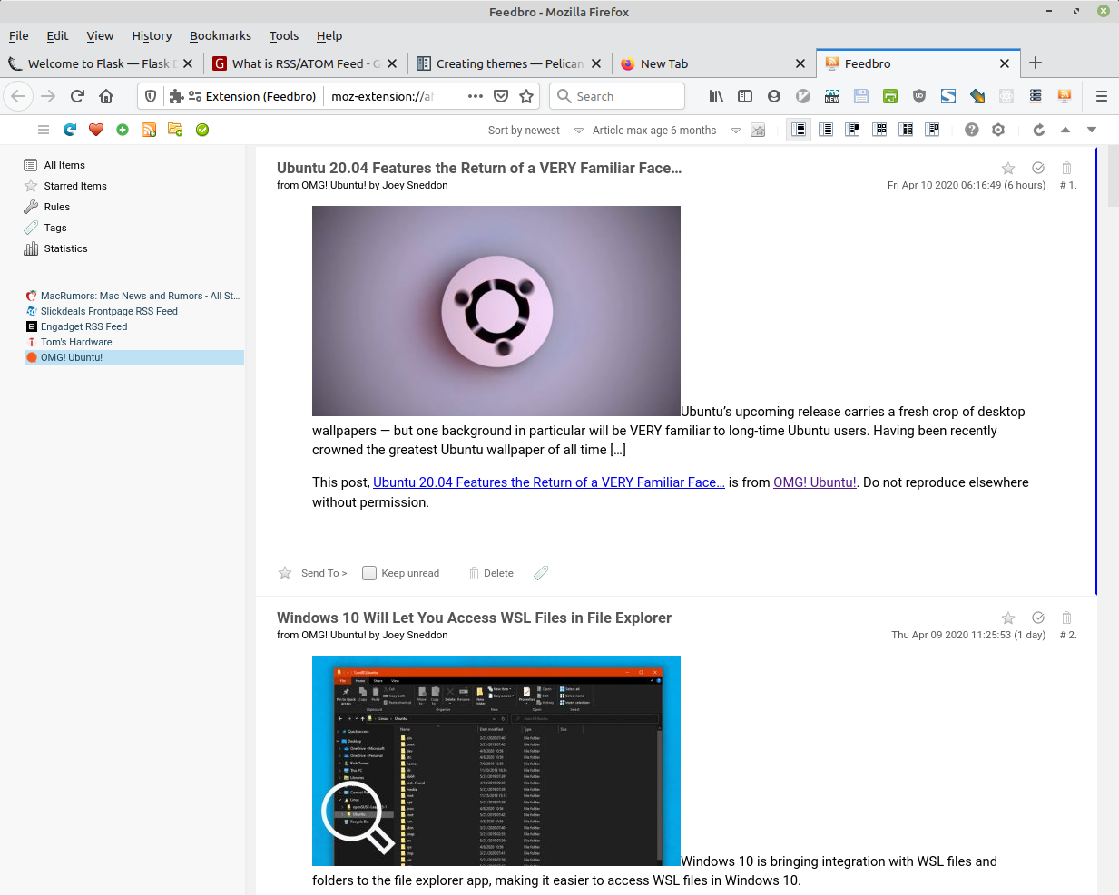Toggle Firefox sidebars toolbar icon
The height and width of the screenshot is (895, 1119).
coord(745,96)
